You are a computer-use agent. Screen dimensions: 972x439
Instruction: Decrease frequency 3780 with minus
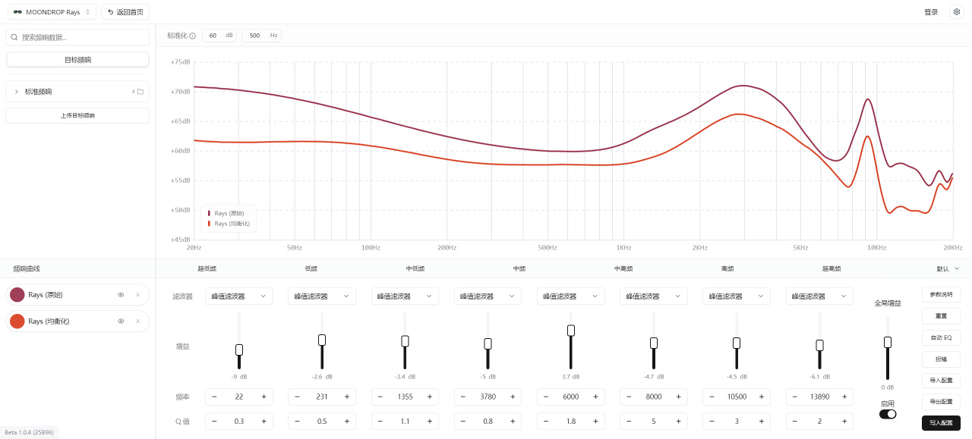coord(463,397)
